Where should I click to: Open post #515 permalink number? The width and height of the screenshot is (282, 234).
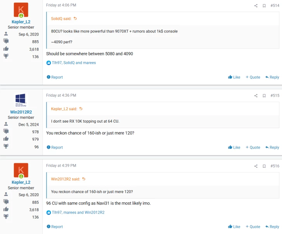[275, 96]
